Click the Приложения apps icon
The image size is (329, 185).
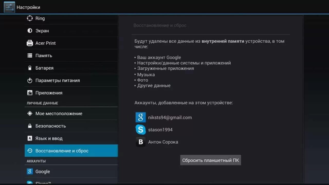click(x=30, y=93)
